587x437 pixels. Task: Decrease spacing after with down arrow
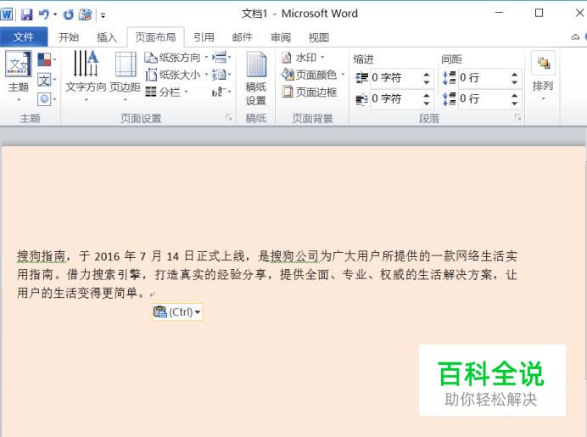coord(515,104)
